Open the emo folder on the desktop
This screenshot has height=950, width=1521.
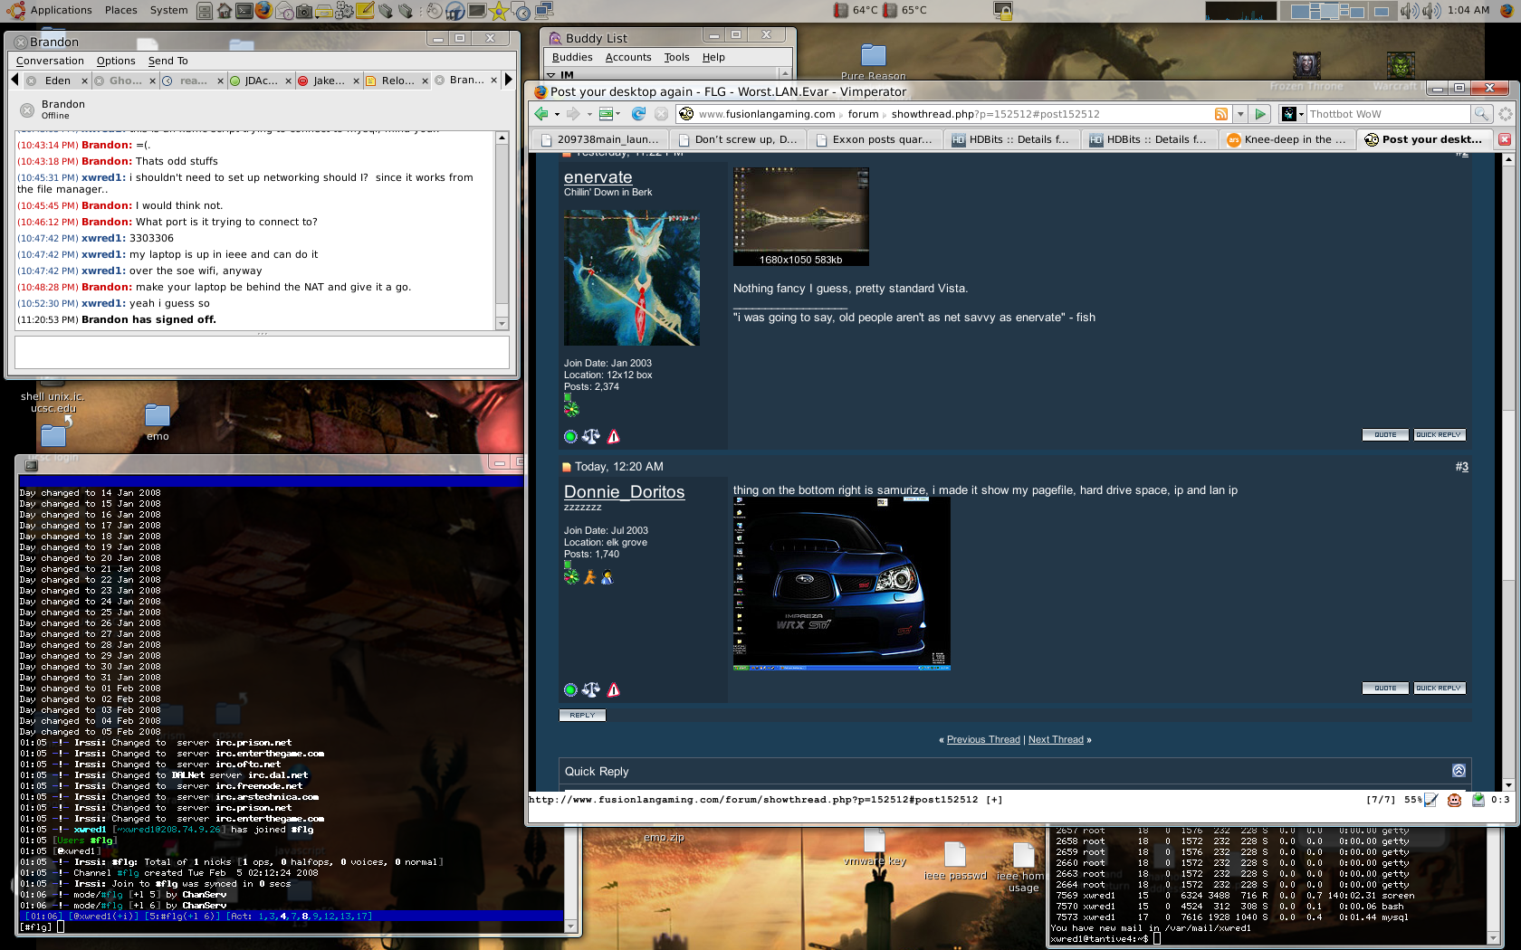point(158,423)
